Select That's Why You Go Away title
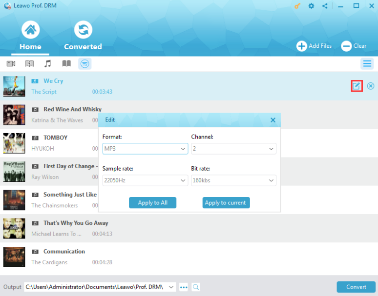The width and height of the screenshot is (378, 296). tap(76, 223)
